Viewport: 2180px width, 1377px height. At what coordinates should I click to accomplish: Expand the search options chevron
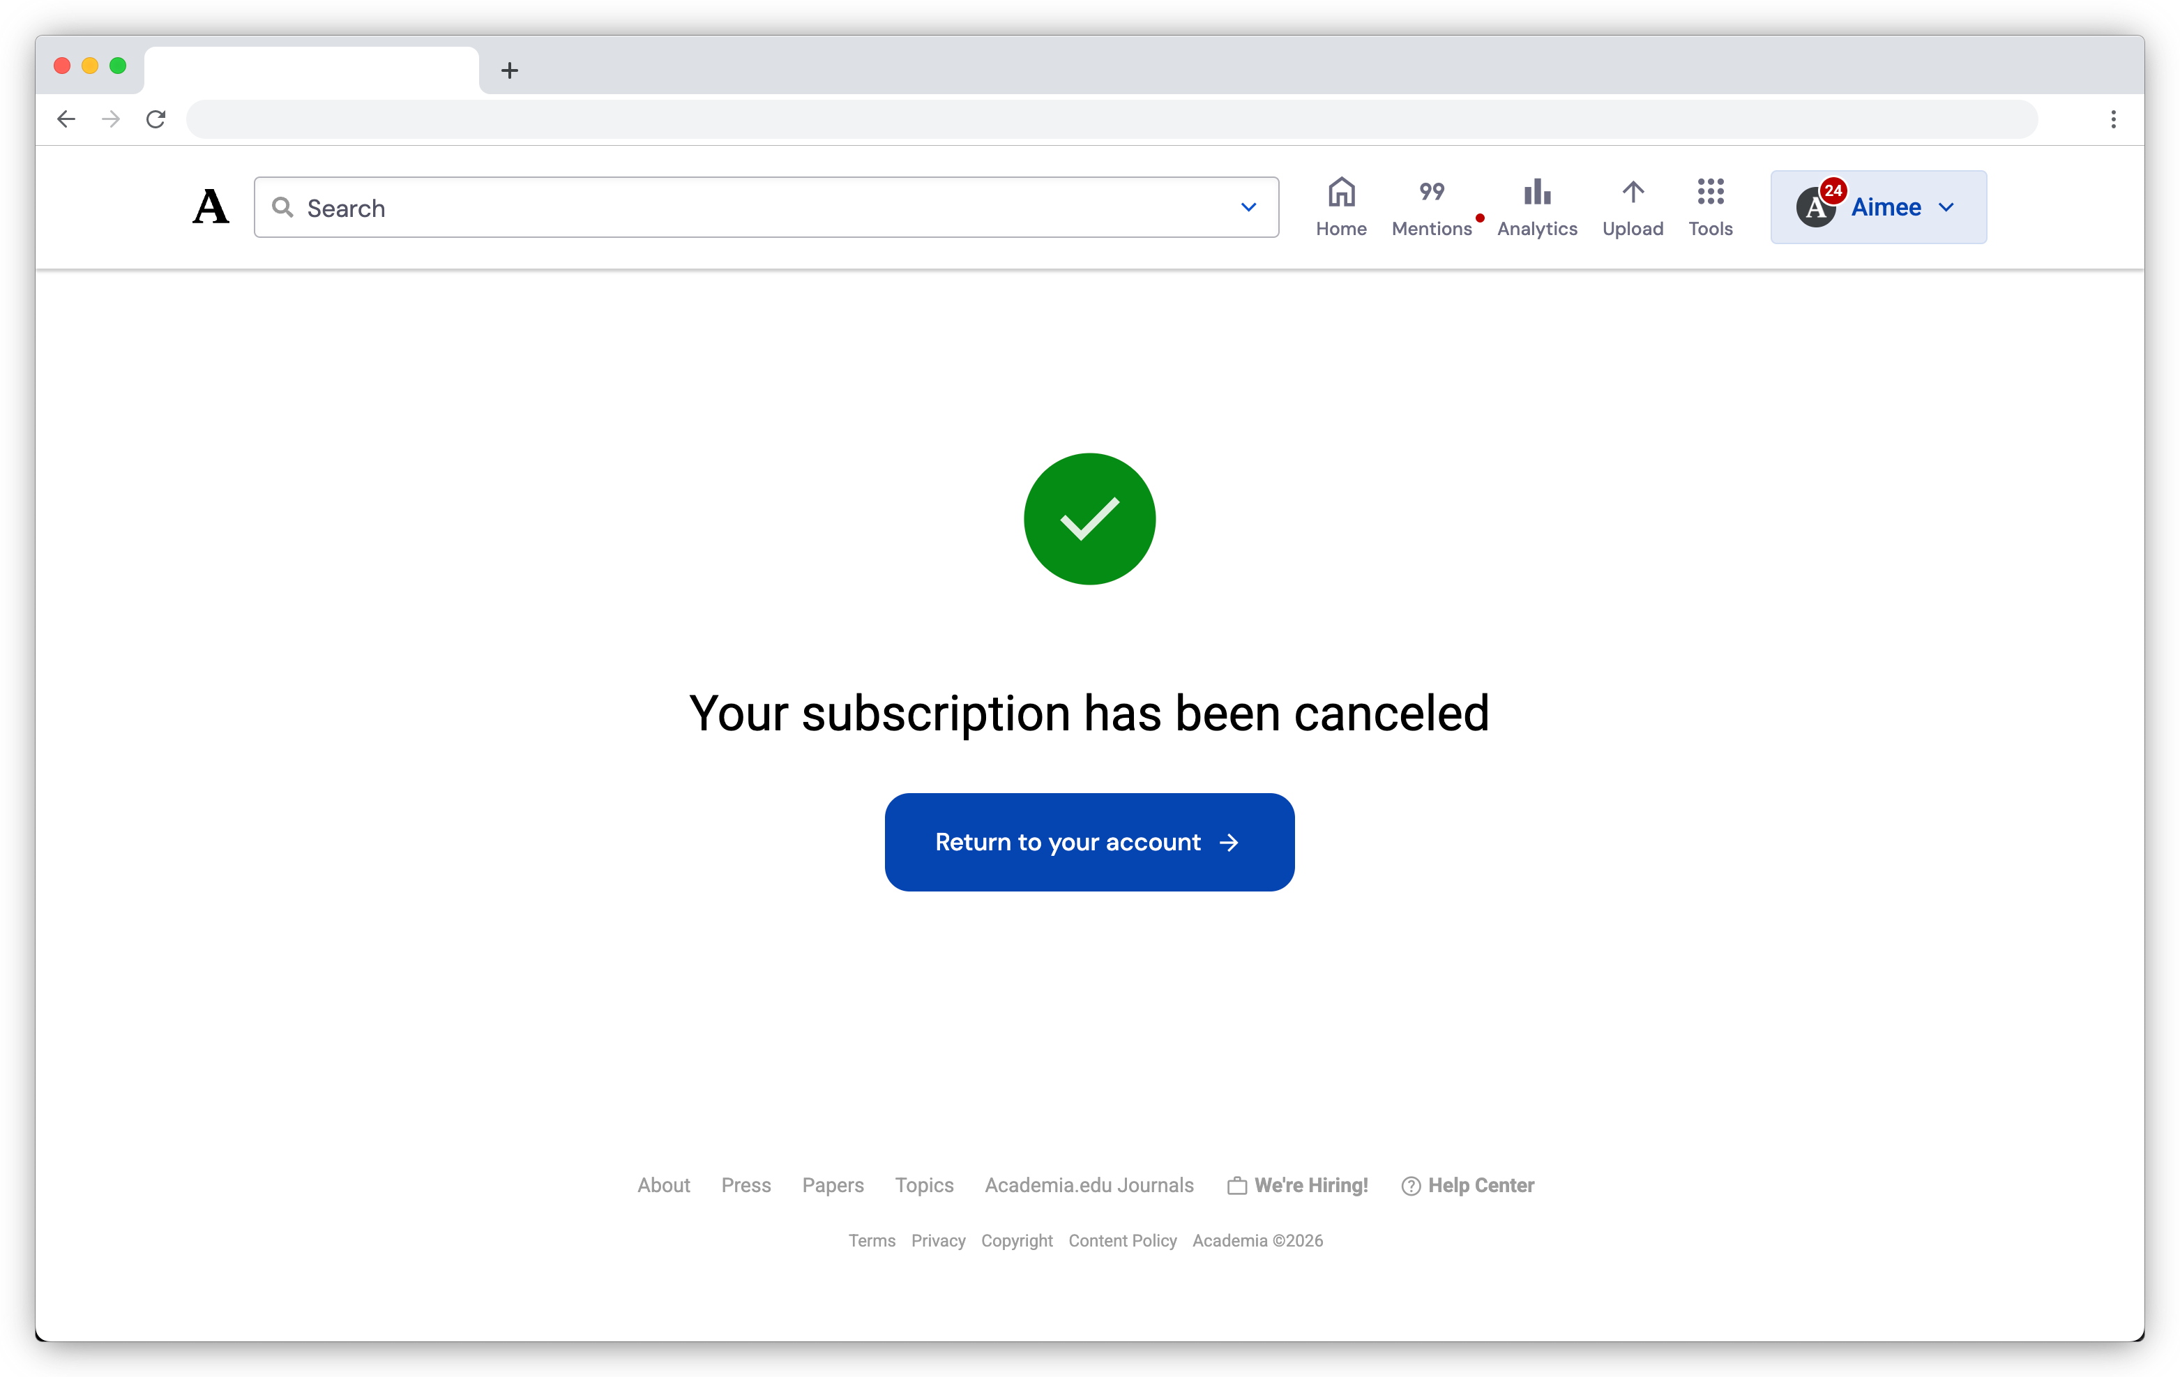coord(1248,207)
